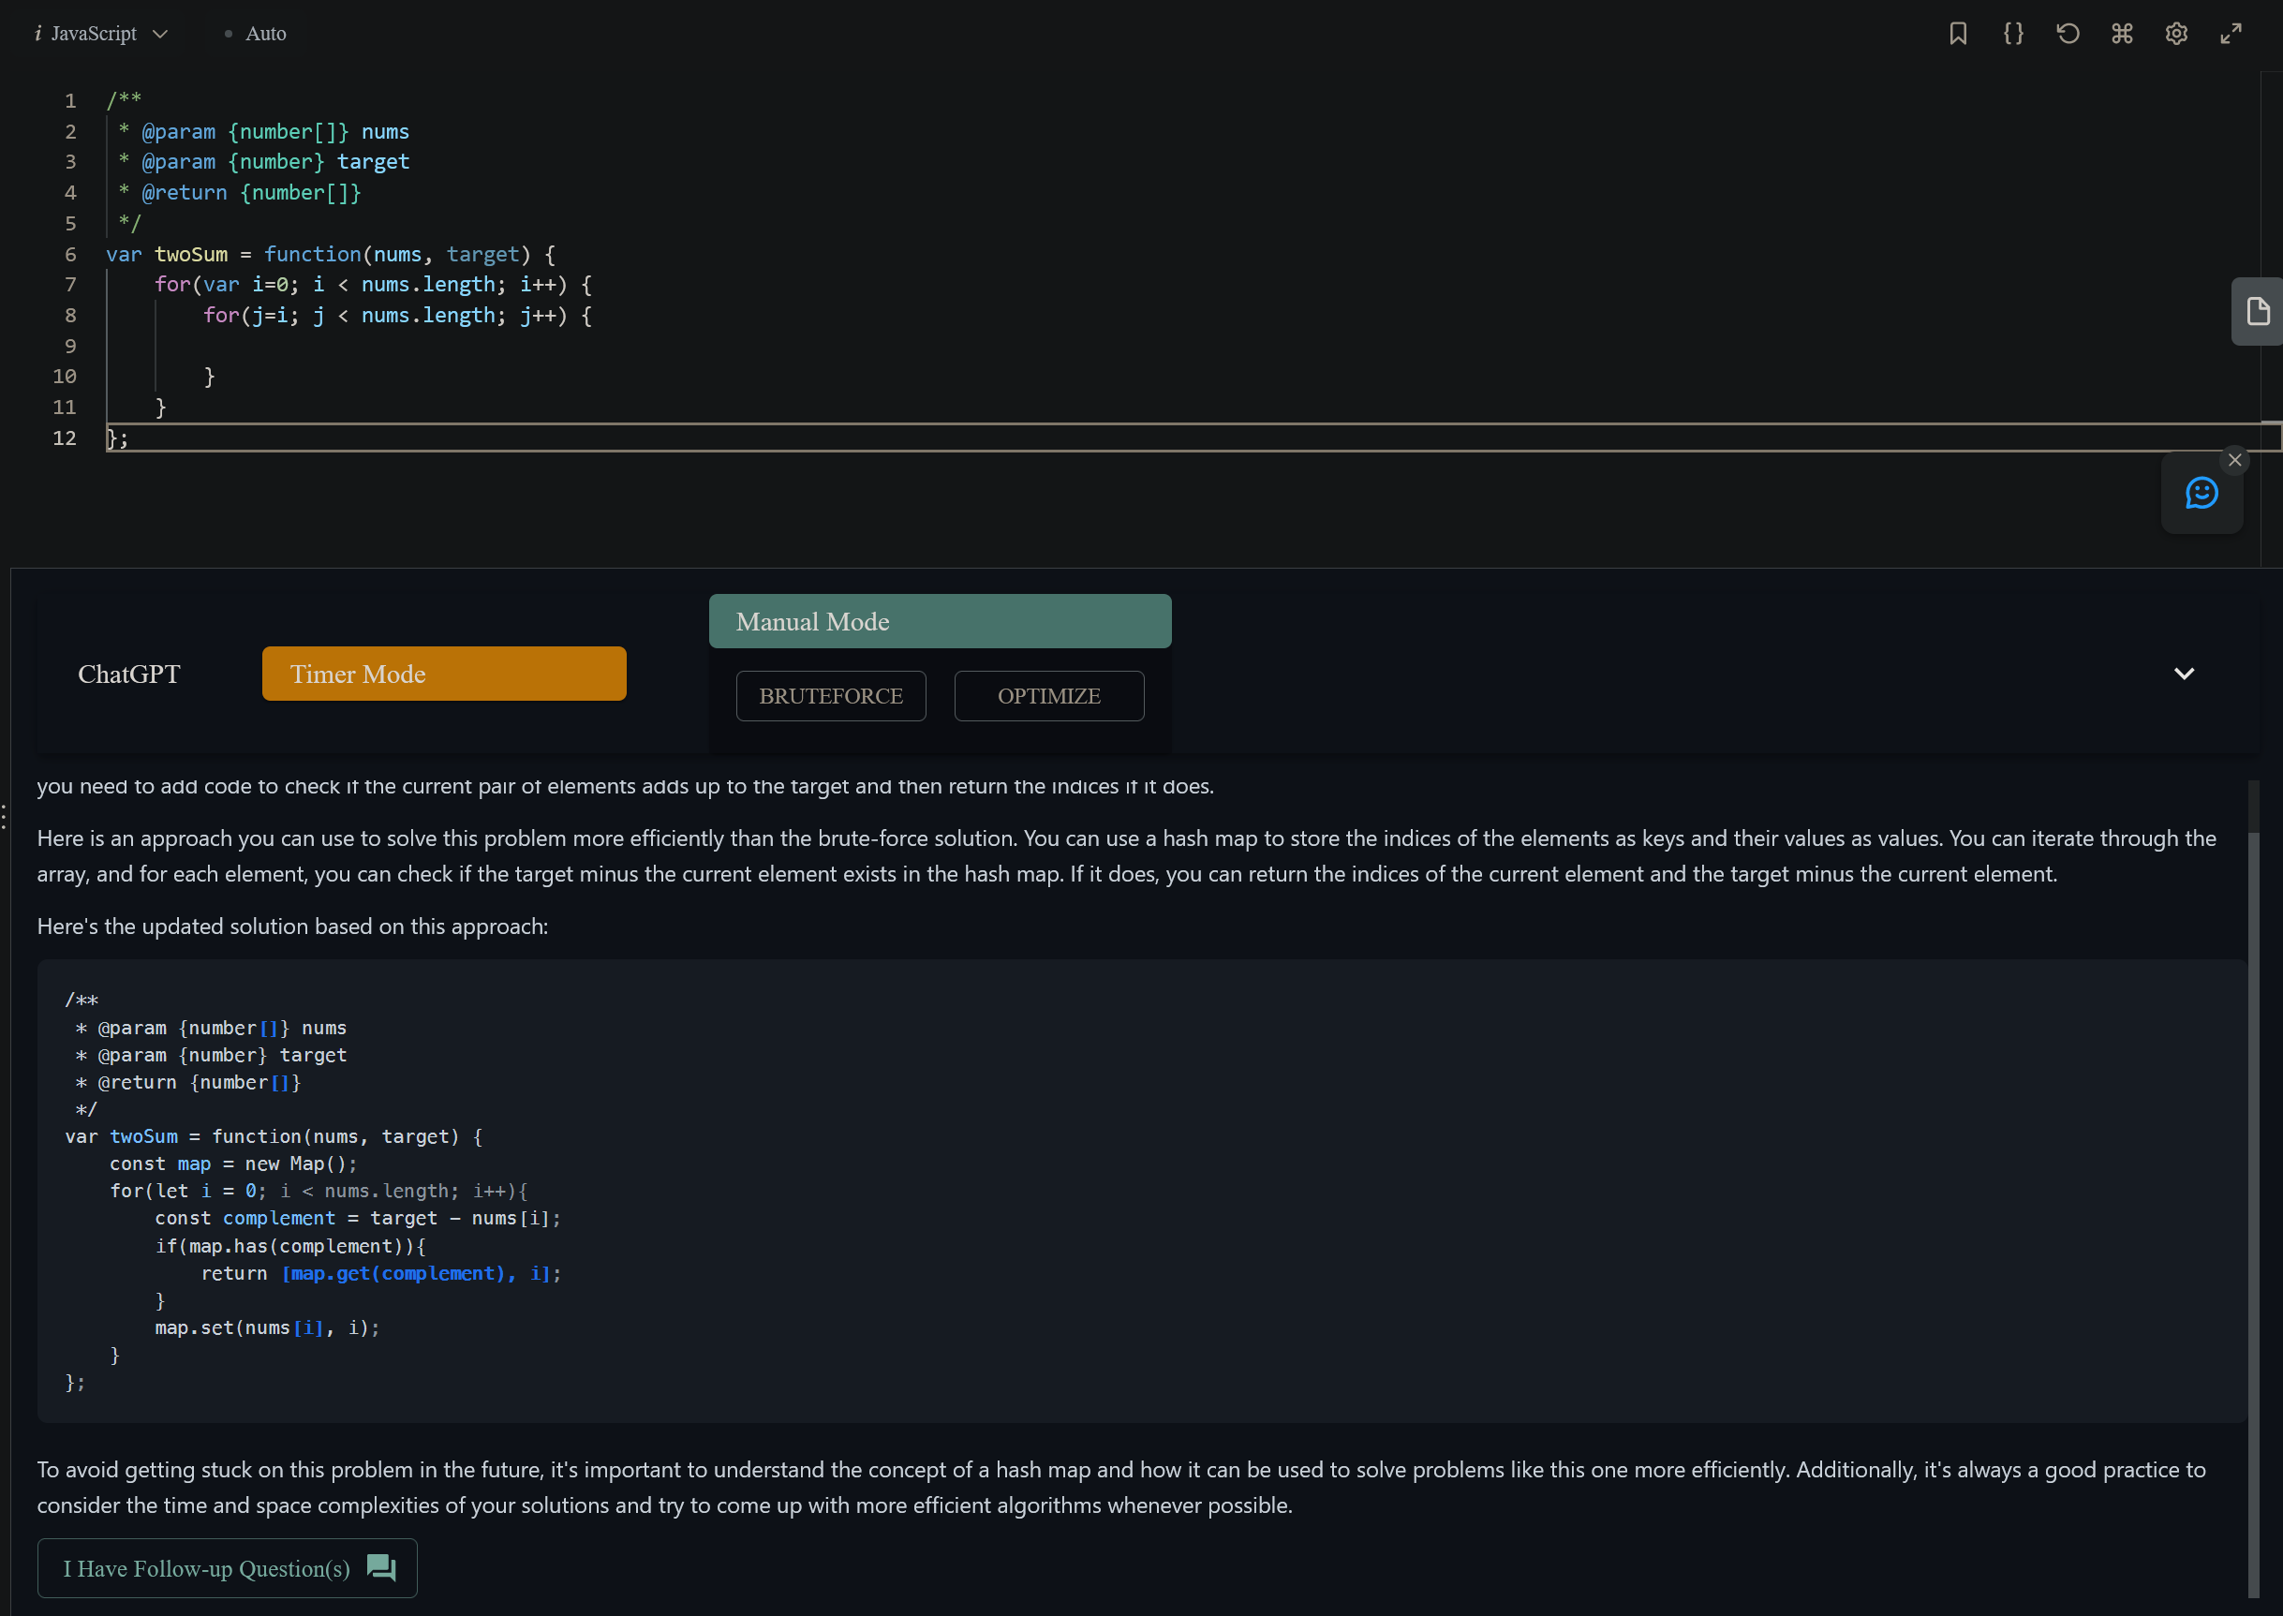Screen dimensions: 2283x1616
Task: Enter fullscreen with the expand arrows icon
Action: tap(2231, 34)
